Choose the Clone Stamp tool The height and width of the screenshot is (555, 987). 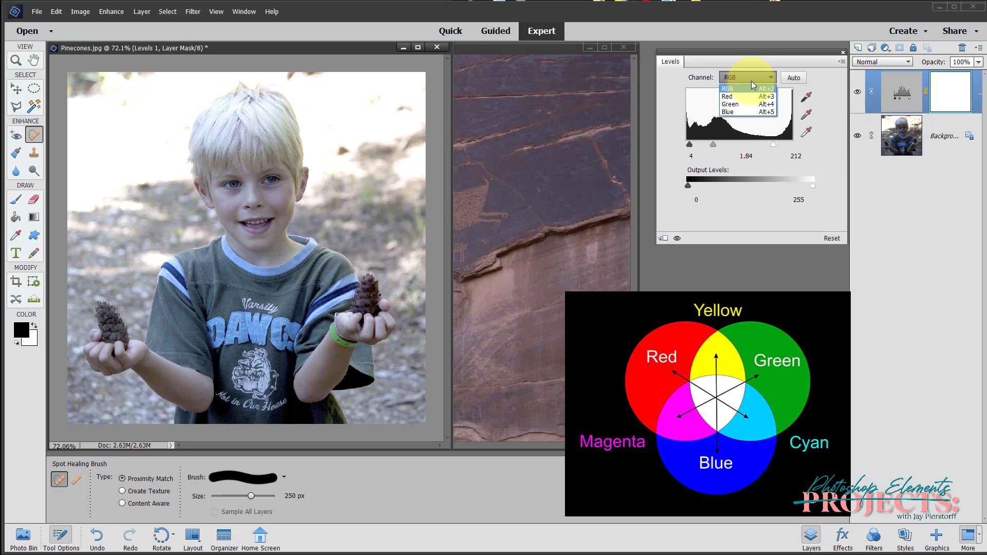(x=34, y=153)
